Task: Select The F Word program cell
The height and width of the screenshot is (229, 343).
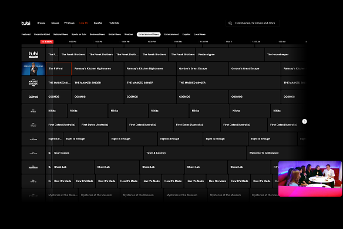Action: coord(59,69)
